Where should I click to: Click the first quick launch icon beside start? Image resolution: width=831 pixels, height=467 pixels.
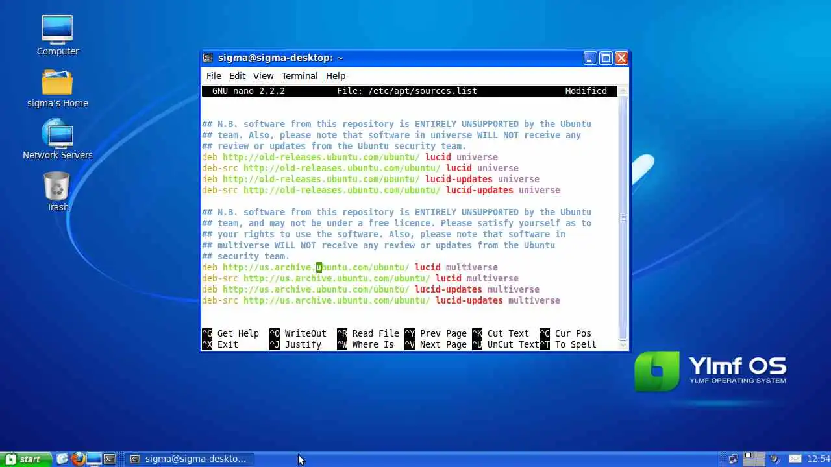62,459
